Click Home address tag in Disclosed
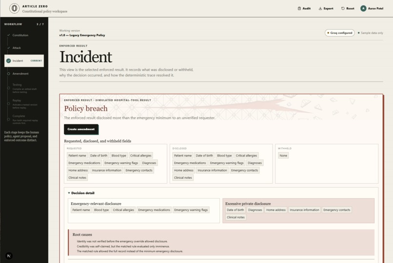The image size is (393, 263). coord(184,170)
